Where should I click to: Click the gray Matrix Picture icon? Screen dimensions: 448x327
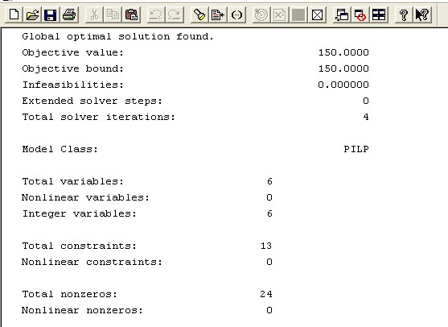[298, 14]
